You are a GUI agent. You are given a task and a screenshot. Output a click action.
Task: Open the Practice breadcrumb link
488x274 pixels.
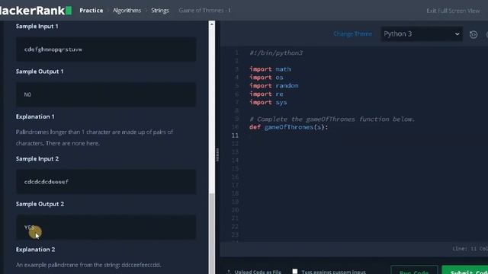tap(91, 11)
